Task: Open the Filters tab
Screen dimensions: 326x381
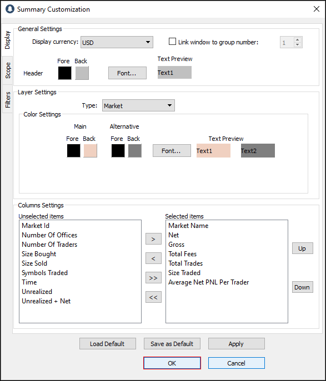Action: click(8, 99)
